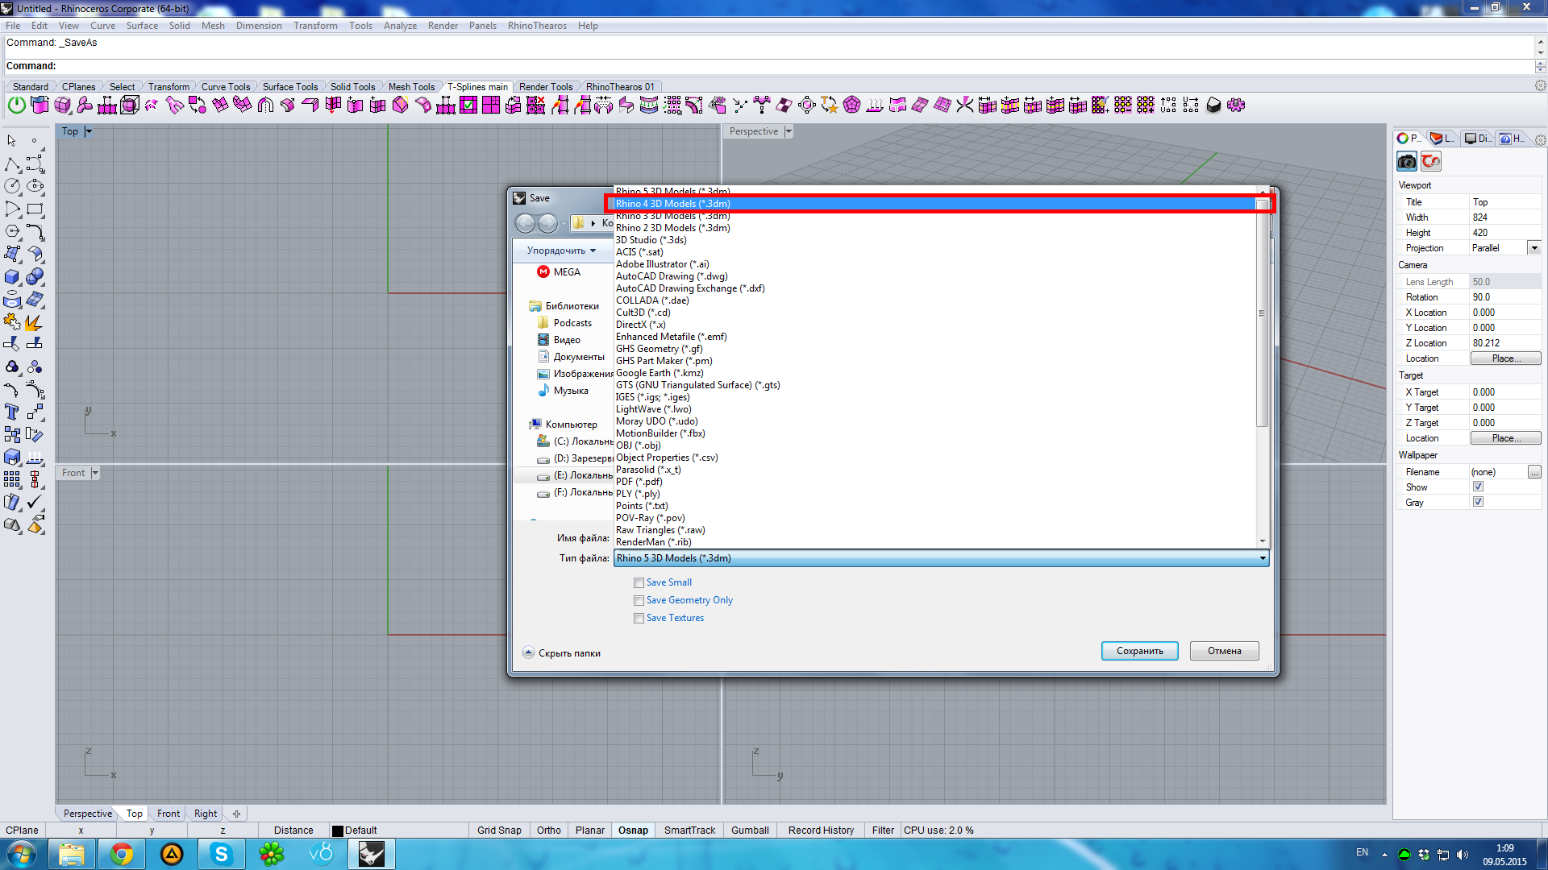Open the file type dropdown in Save dialog

(942, 558)
